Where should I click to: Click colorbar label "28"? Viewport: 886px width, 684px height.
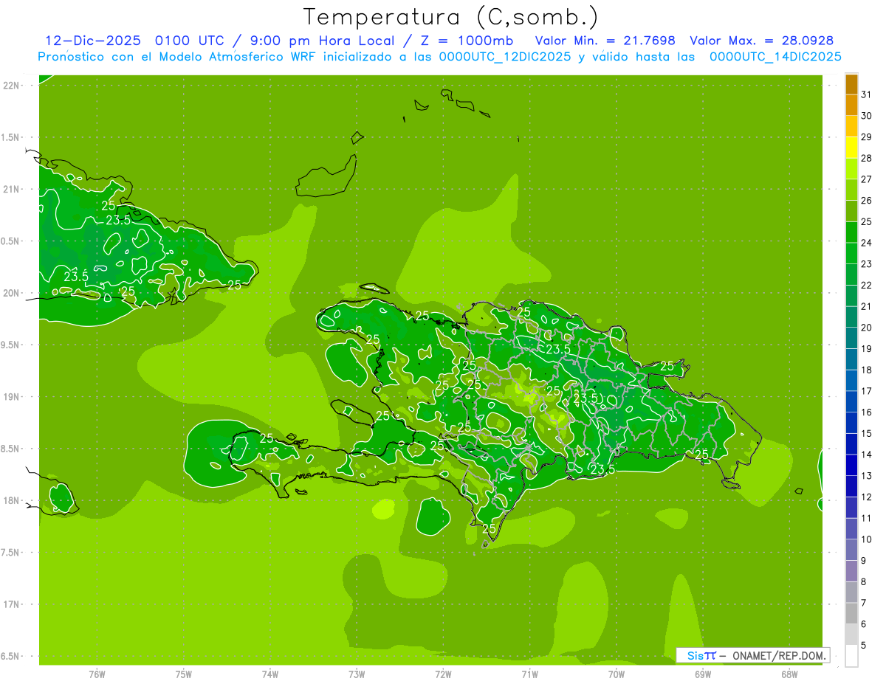(x=867, y=158)
